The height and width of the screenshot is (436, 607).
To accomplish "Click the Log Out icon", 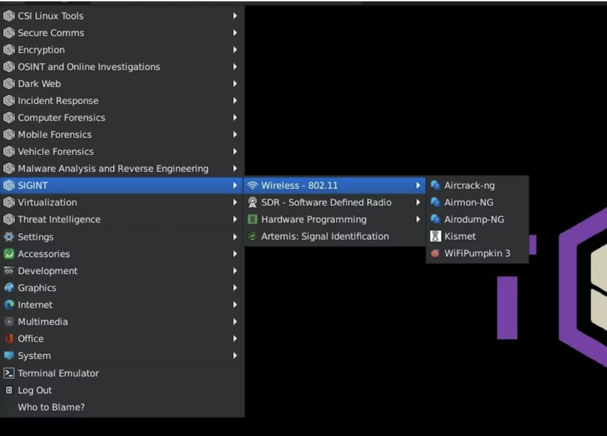I will [x=9, y=390].
